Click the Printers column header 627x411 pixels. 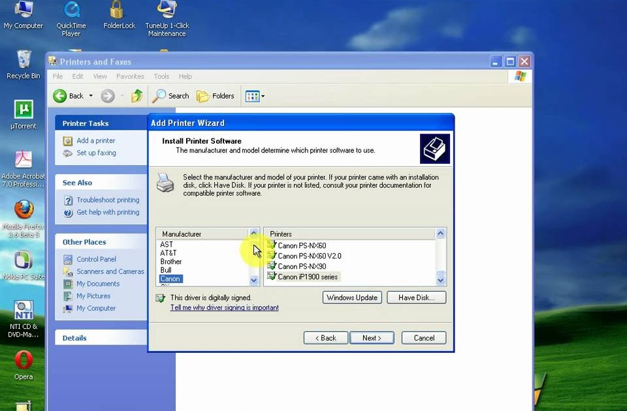click(350, 234)
